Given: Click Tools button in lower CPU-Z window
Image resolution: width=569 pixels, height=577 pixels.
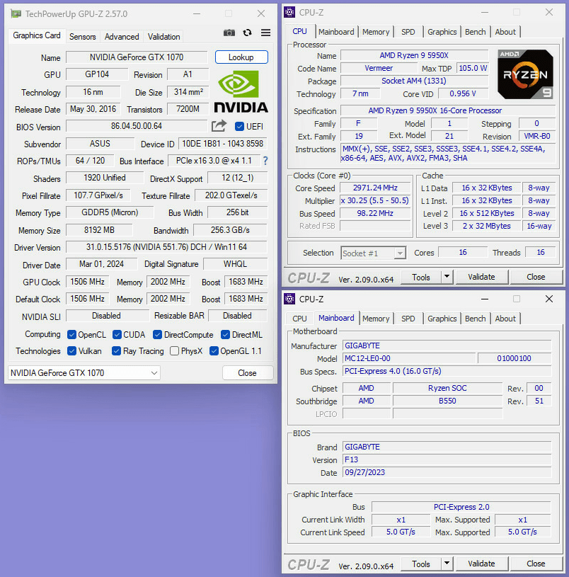Looking at the screenshot, I should 421,564.
